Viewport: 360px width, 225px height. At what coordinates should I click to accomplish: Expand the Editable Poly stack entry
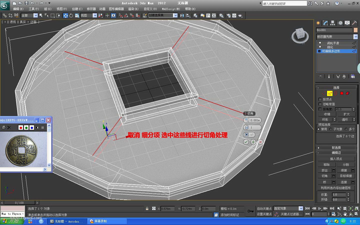point(319,51)
